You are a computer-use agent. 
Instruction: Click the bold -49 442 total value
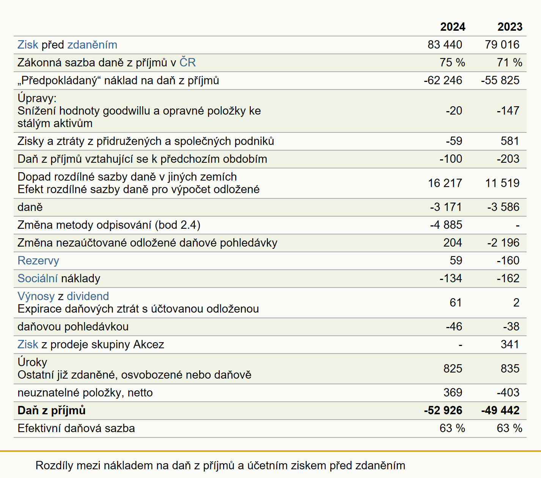500,410
